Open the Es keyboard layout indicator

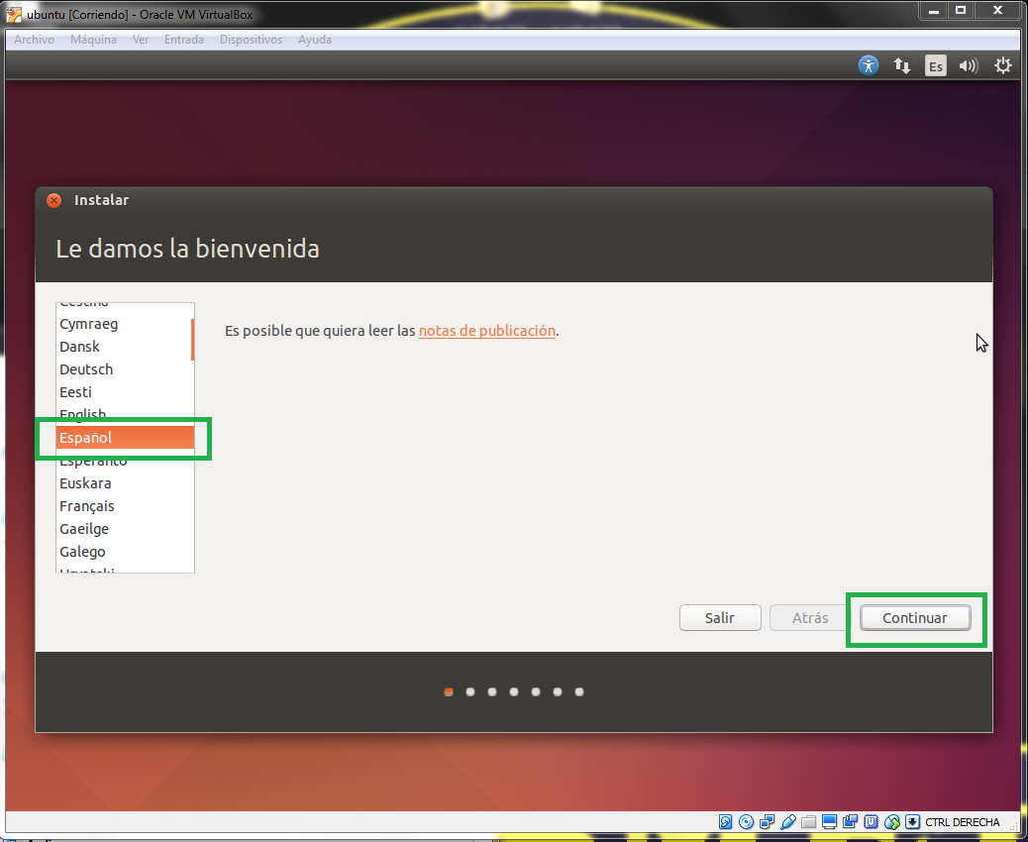click(x=936, y=65)
